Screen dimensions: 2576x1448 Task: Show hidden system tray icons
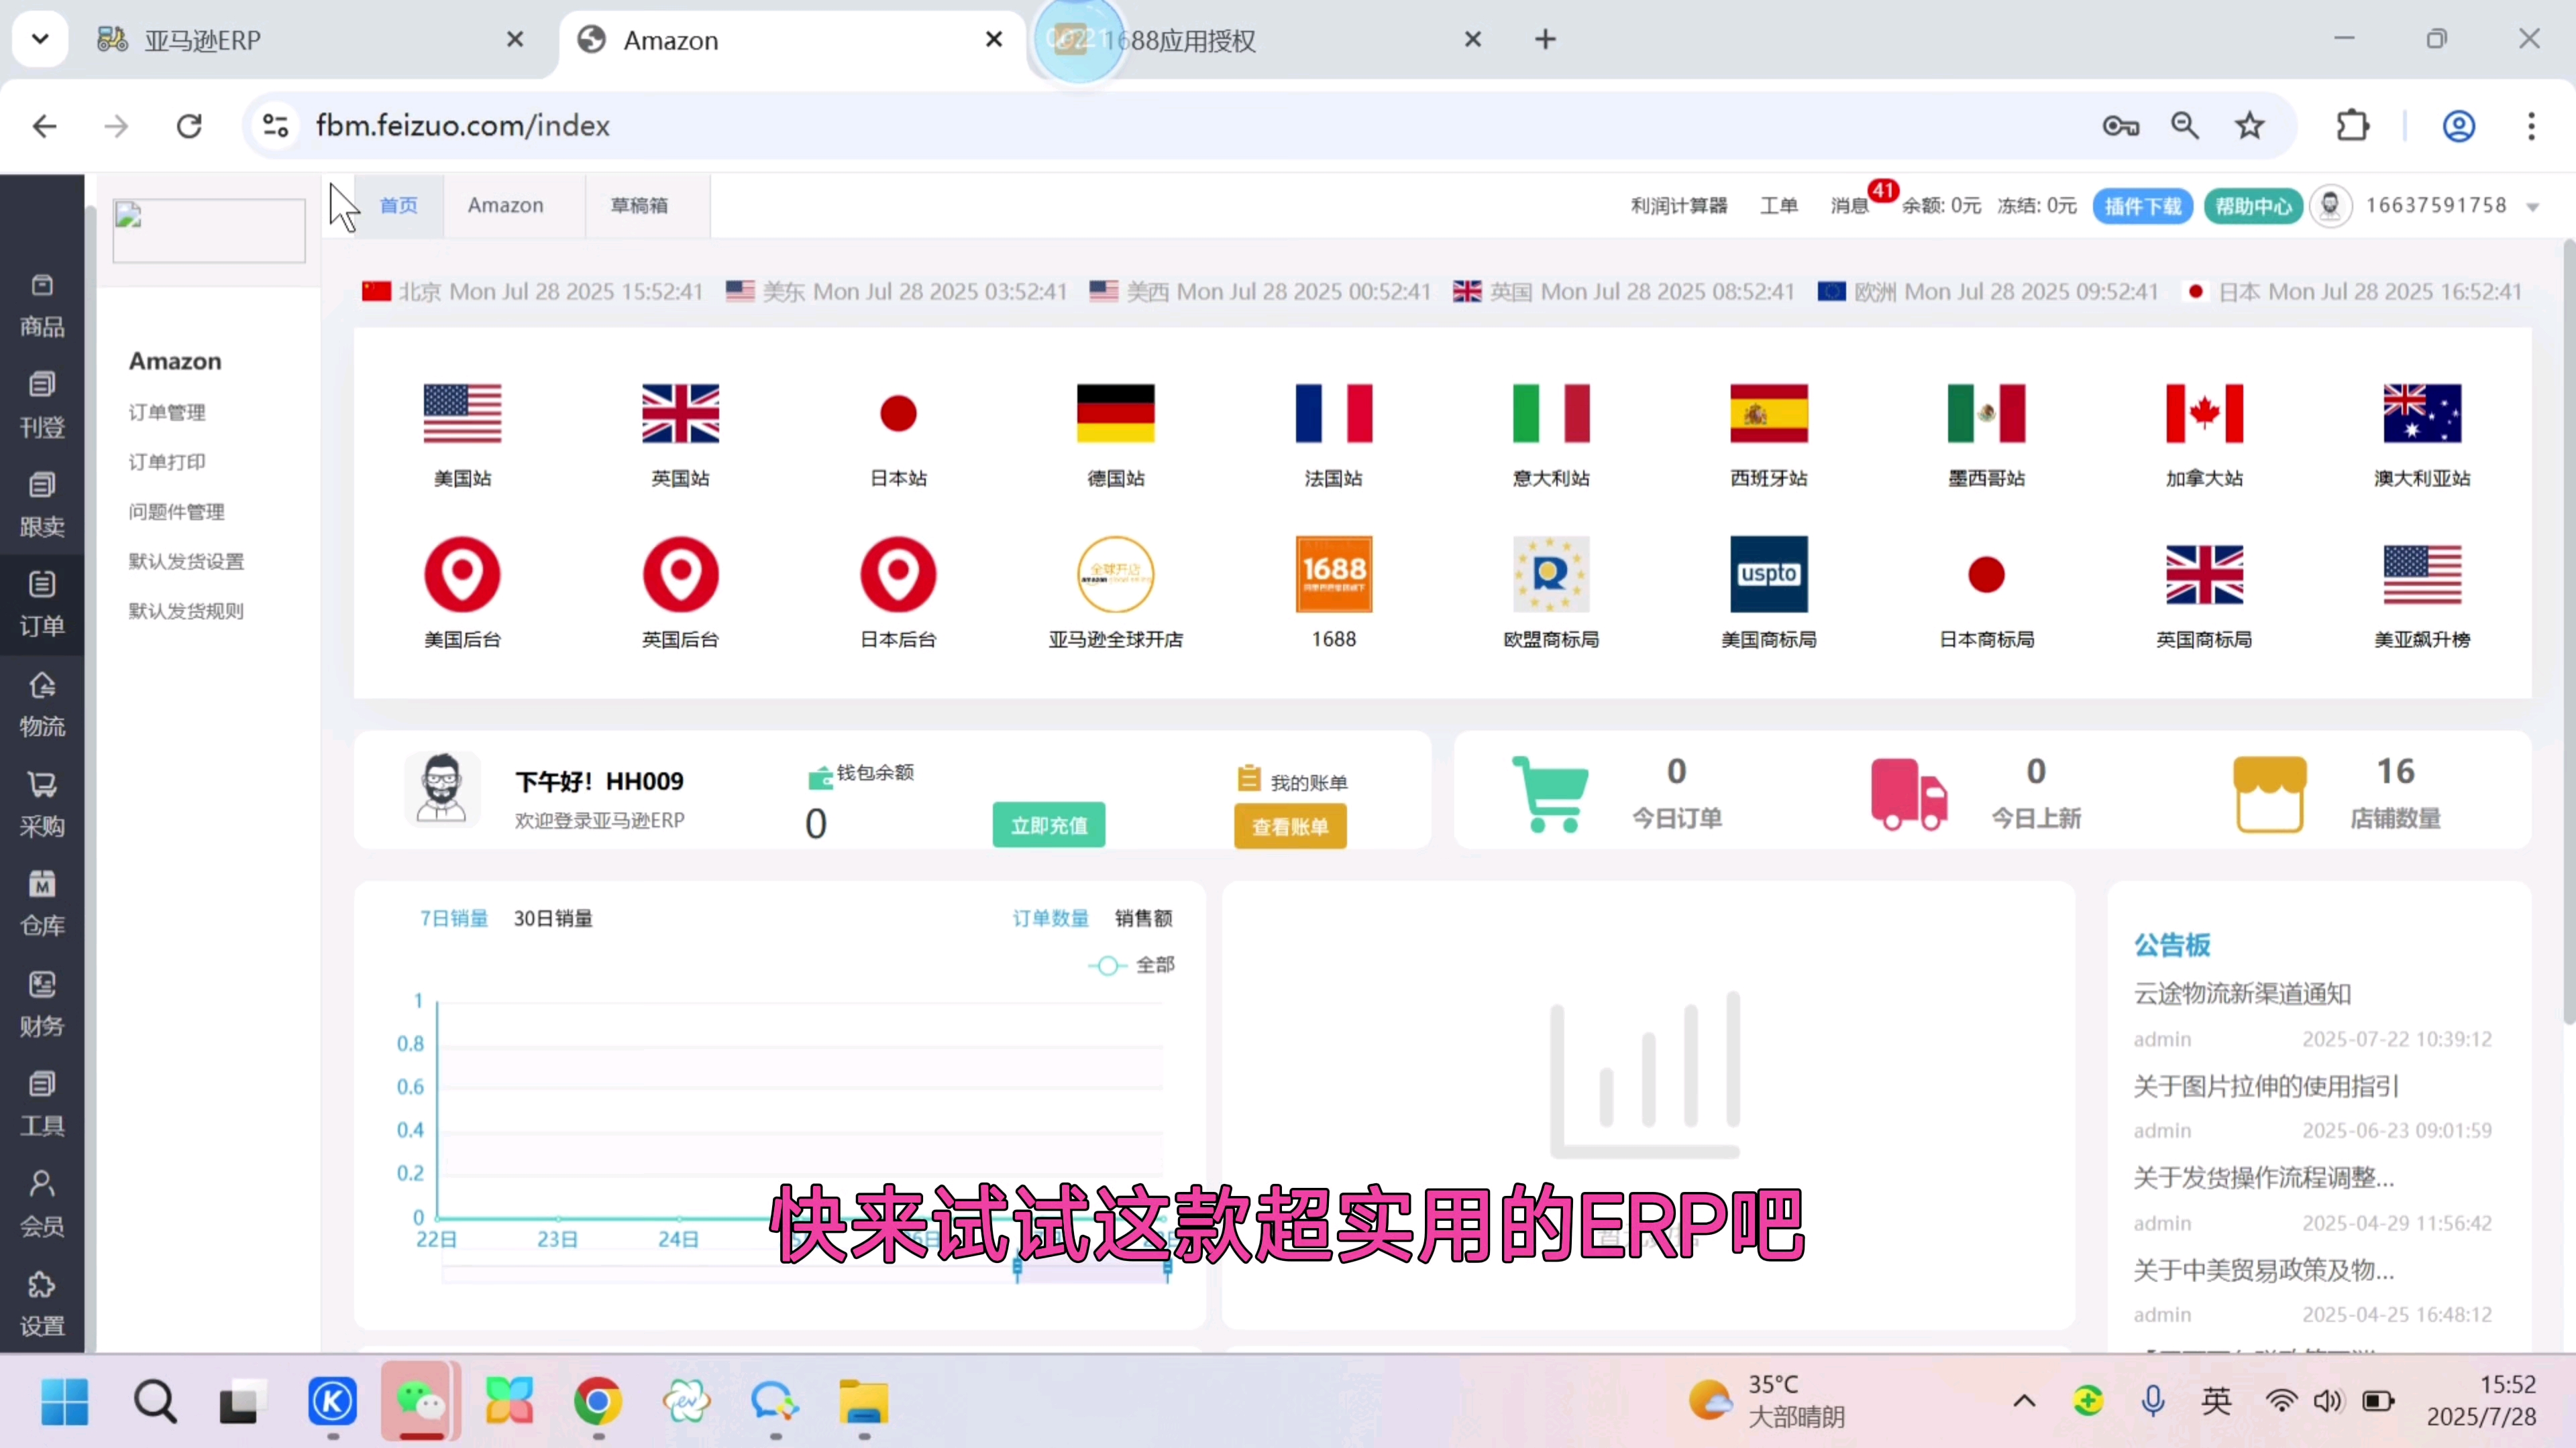point(2024,1401)
